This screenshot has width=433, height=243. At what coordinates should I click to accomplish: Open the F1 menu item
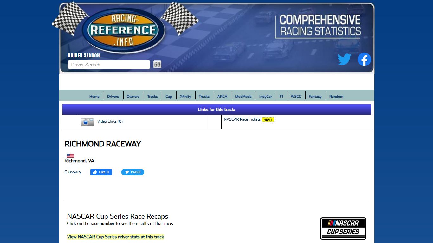tap(281, 97)
